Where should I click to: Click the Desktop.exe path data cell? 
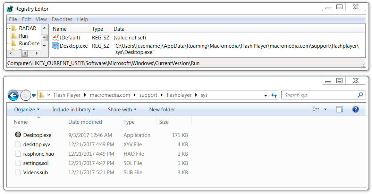[236, 49]
